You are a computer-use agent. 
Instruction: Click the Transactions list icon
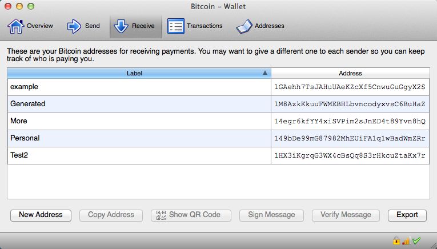coord(176,26)
